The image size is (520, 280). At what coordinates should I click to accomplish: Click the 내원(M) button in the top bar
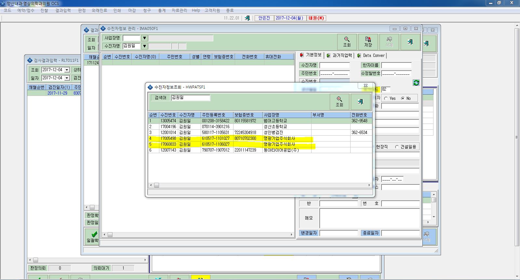pyautogui.click(x=316, y=18)
